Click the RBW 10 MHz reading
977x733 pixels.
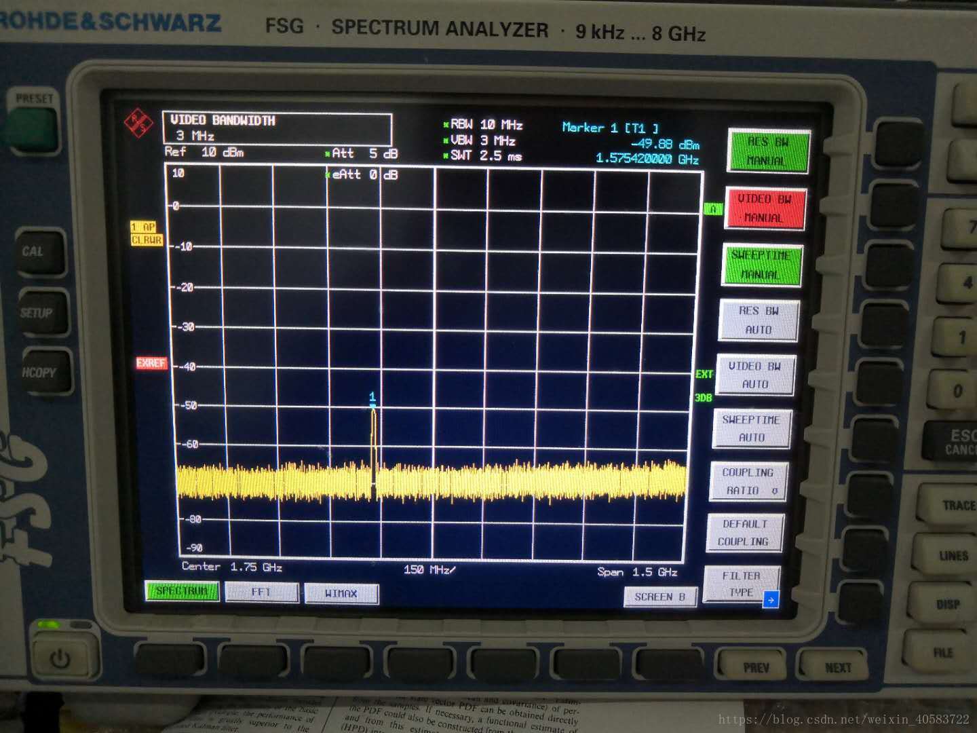coord(483,125)
